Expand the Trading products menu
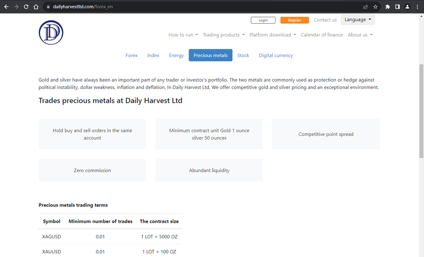 [x=224, y=35]
